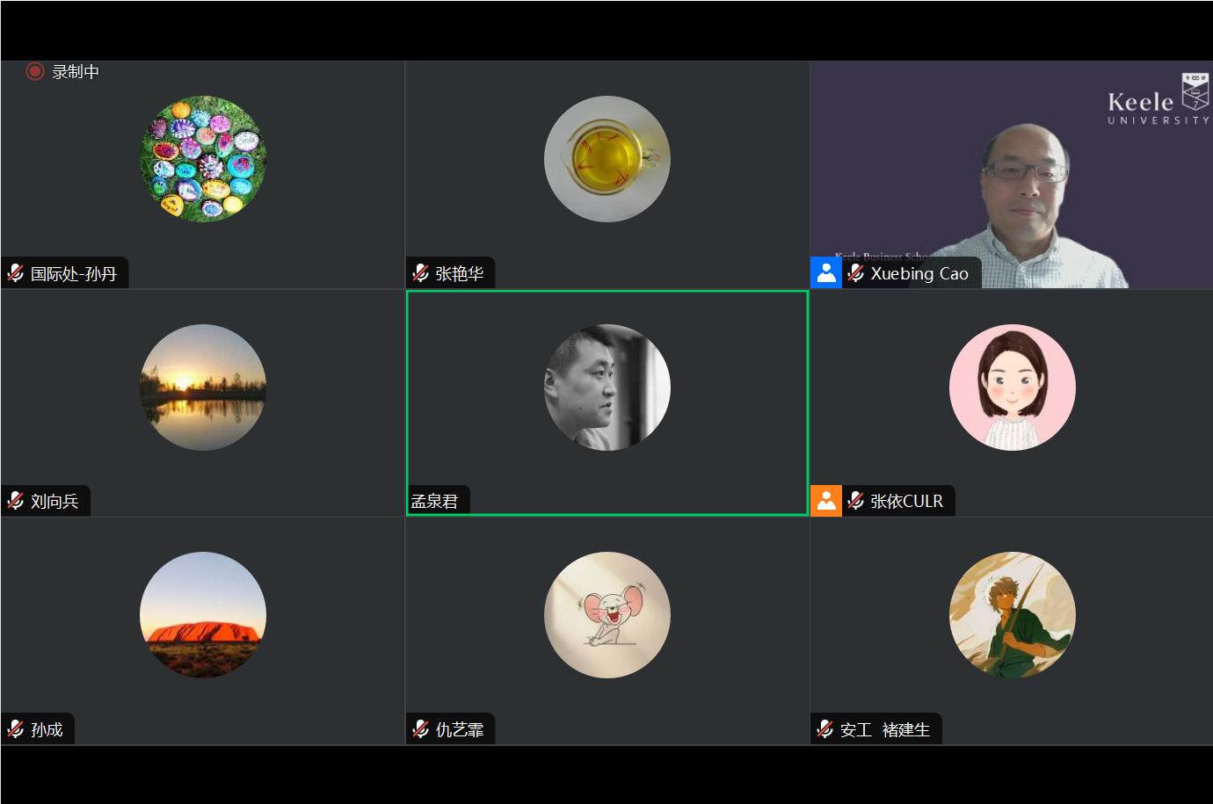Click muted mic icon beside 安工 褚建生
This screenshot has height=804, width=1213.
pyautogui.click(x=825, y=728)
